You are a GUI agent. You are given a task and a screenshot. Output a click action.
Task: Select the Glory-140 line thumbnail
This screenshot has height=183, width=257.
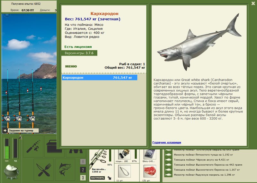[150, 154]
